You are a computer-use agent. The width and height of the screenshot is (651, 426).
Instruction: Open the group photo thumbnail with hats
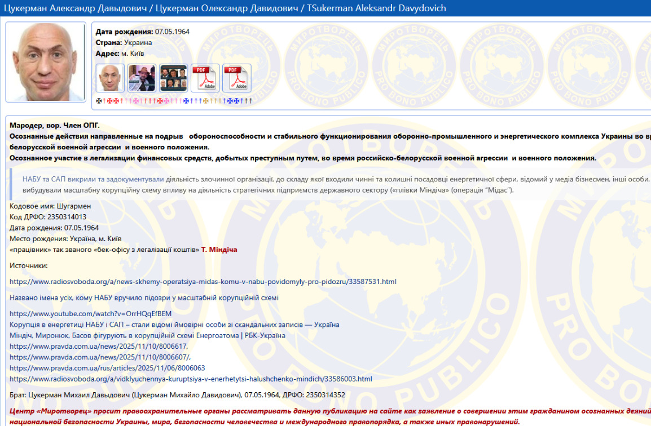coord(142,78)
